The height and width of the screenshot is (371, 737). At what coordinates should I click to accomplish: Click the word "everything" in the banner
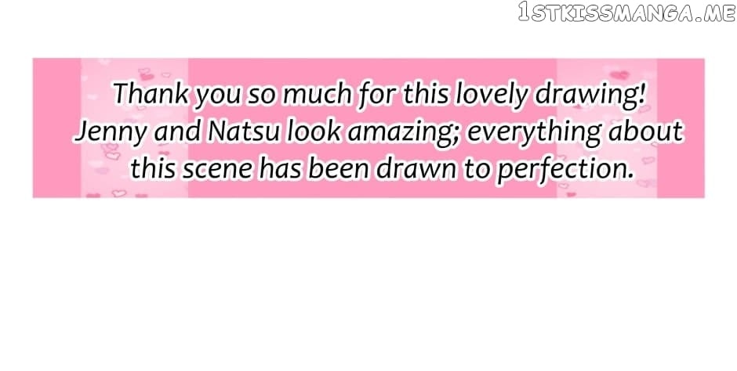coord(535,134)
